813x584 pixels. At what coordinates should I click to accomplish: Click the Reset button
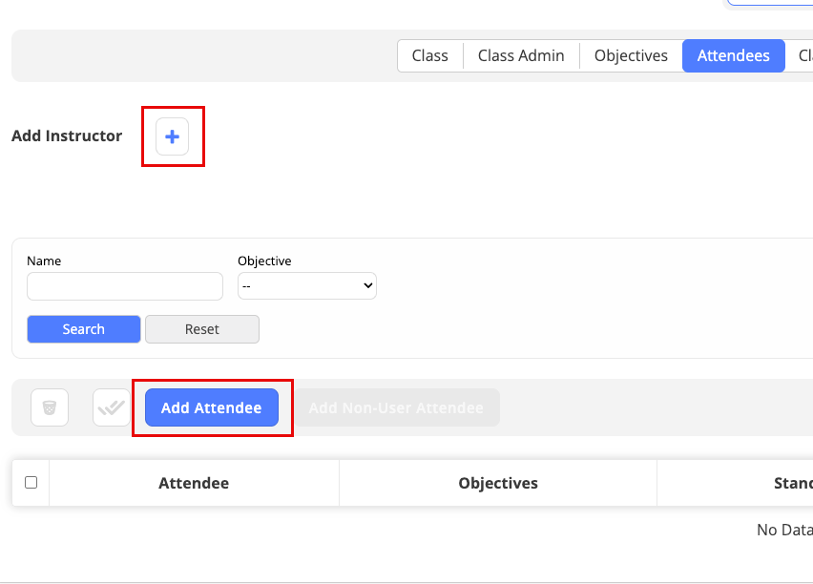pos(201,329)
